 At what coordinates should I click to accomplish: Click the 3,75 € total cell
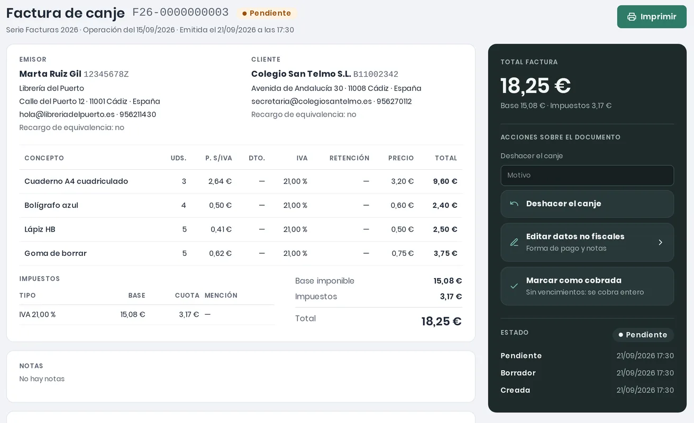point(445,253)
